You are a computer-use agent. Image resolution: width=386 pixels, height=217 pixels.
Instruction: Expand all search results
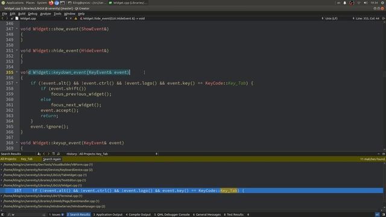pyautogui.click(x=54, y=154)
